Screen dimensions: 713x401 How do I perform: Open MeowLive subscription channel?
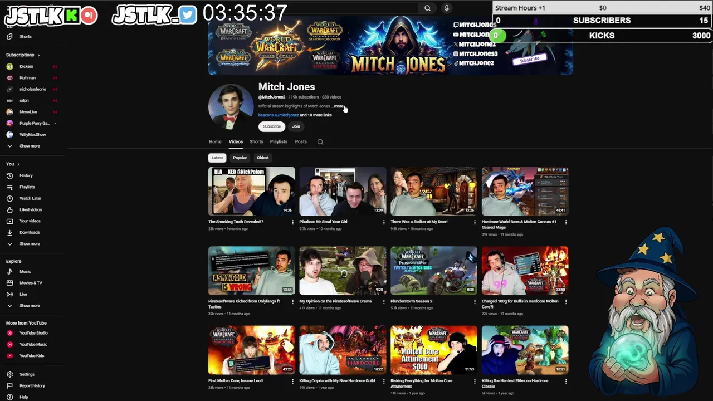click(x=28, y=112)
